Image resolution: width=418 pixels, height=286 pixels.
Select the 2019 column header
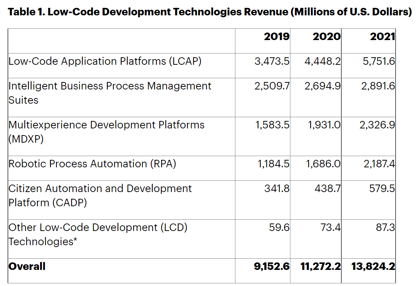point(277,36)
